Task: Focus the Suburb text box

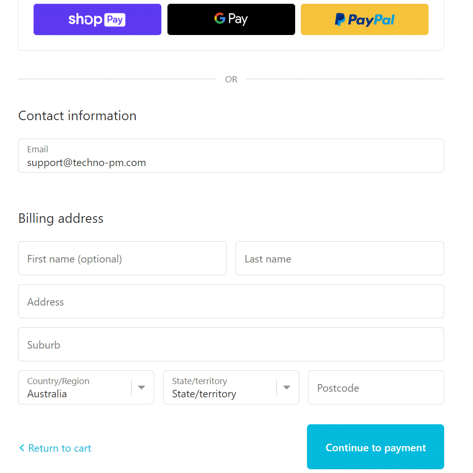Action: (231, 344)
